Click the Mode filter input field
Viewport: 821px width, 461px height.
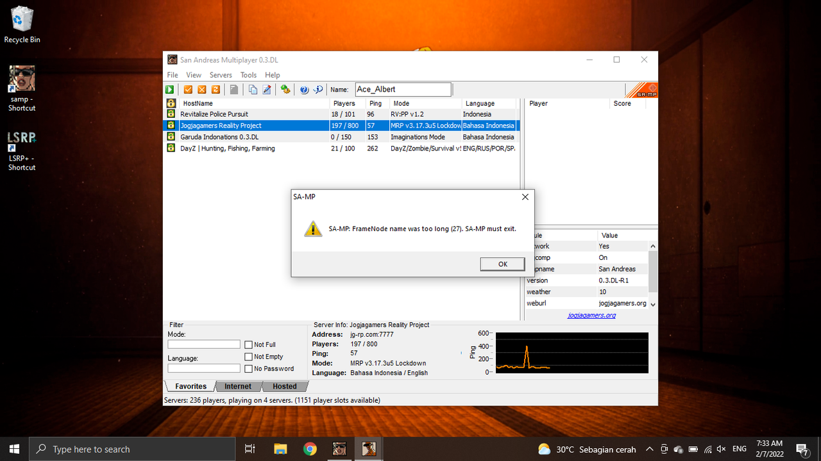coord(204,344)
